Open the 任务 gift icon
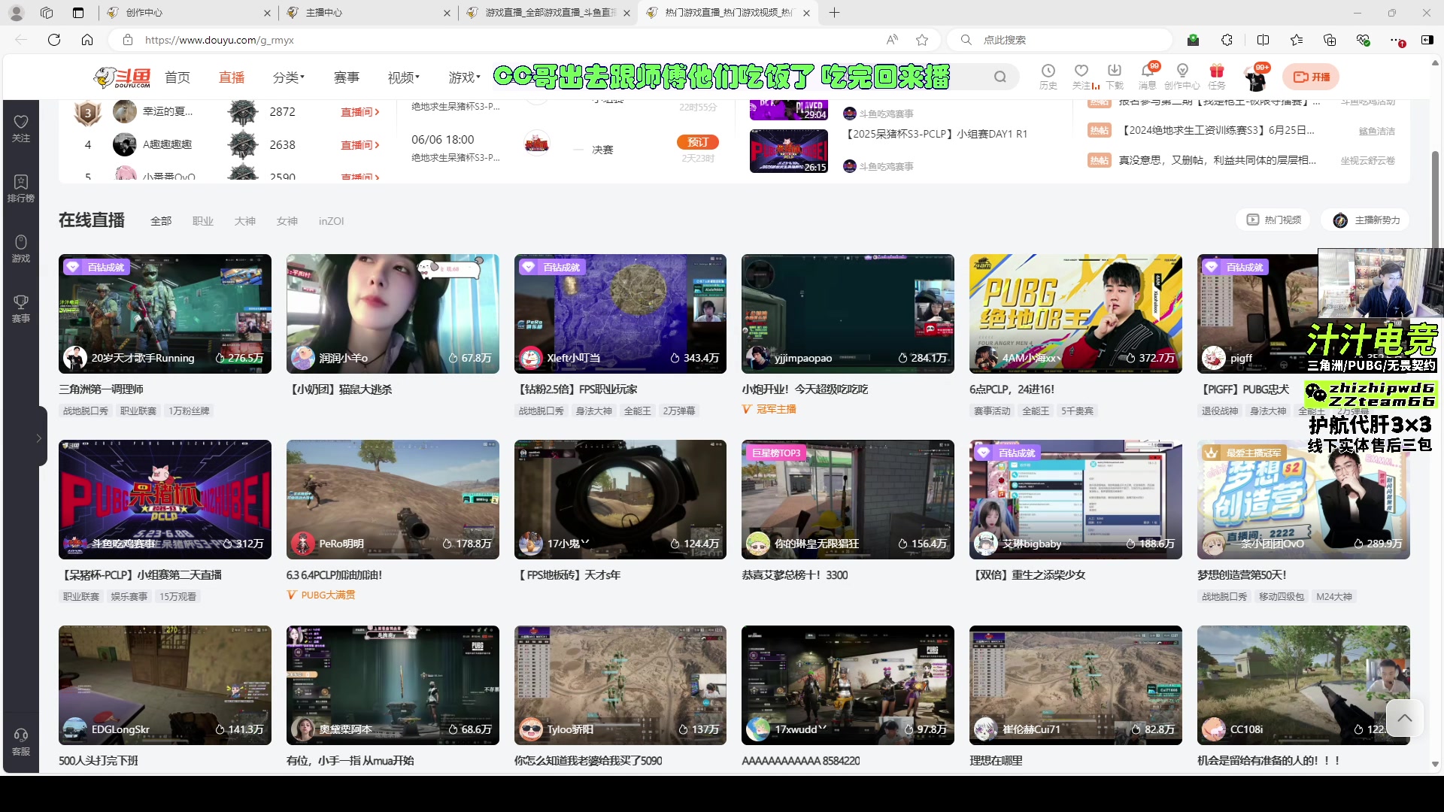The image size is (1444, 812). (x=1217, y=77)
